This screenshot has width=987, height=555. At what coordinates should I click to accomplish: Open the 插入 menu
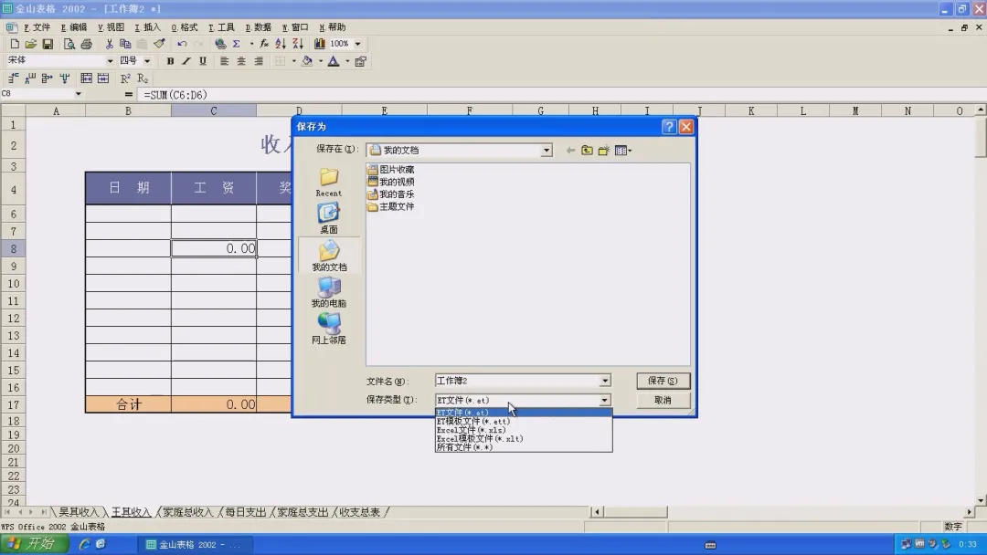[148, 27]
